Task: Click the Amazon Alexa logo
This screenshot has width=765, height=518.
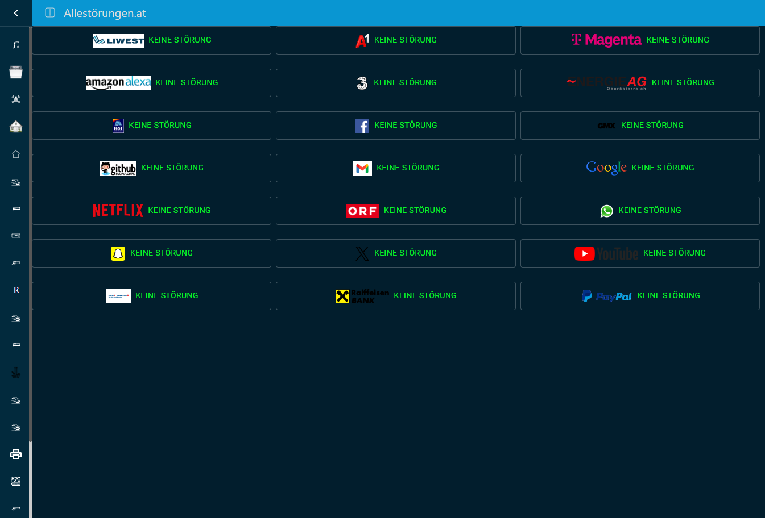Action: pyautogui.click(x=118, y=83)
